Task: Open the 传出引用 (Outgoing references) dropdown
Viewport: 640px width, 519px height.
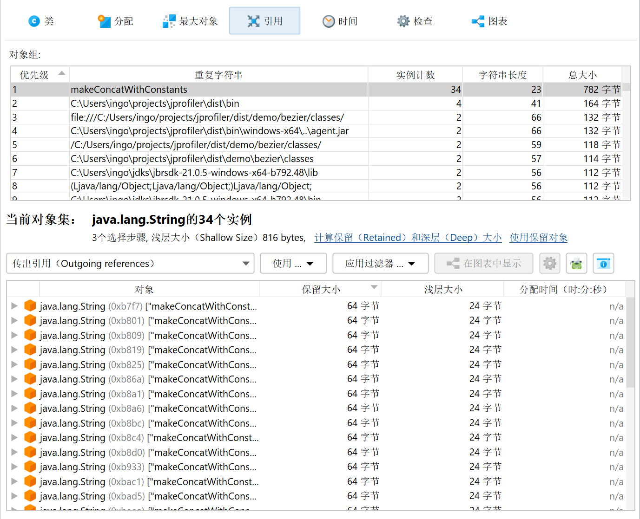Action: [x=130, y=264]
